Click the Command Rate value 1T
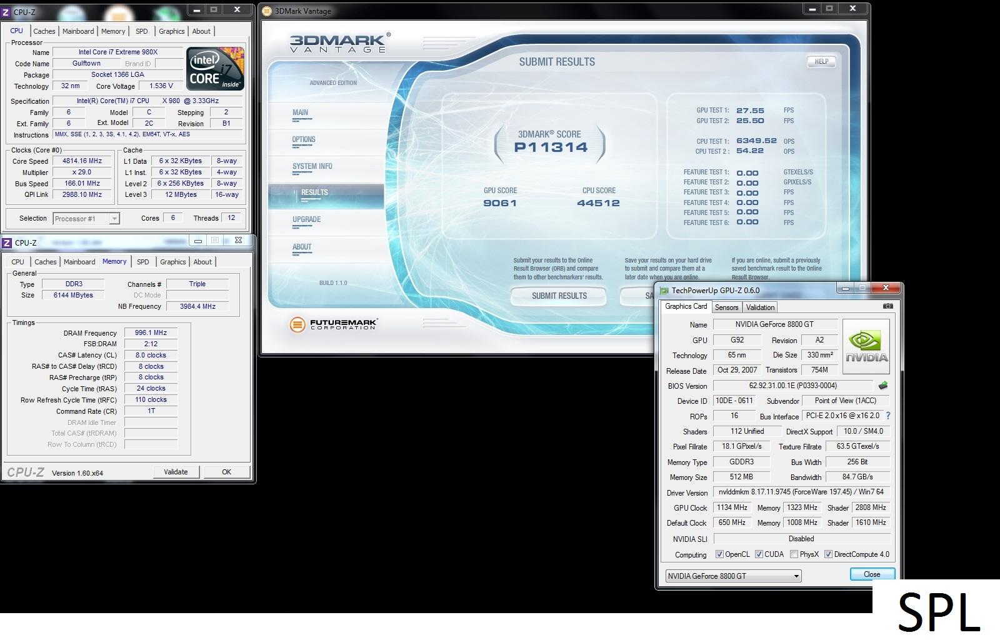Image resolution: width=1000 pixels, height=640 pixels. click(x=151, y=411)
